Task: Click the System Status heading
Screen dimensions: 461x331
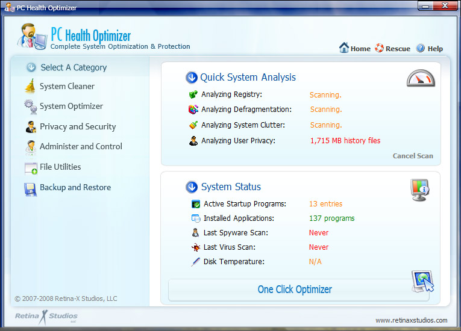Action: point(231,187)
